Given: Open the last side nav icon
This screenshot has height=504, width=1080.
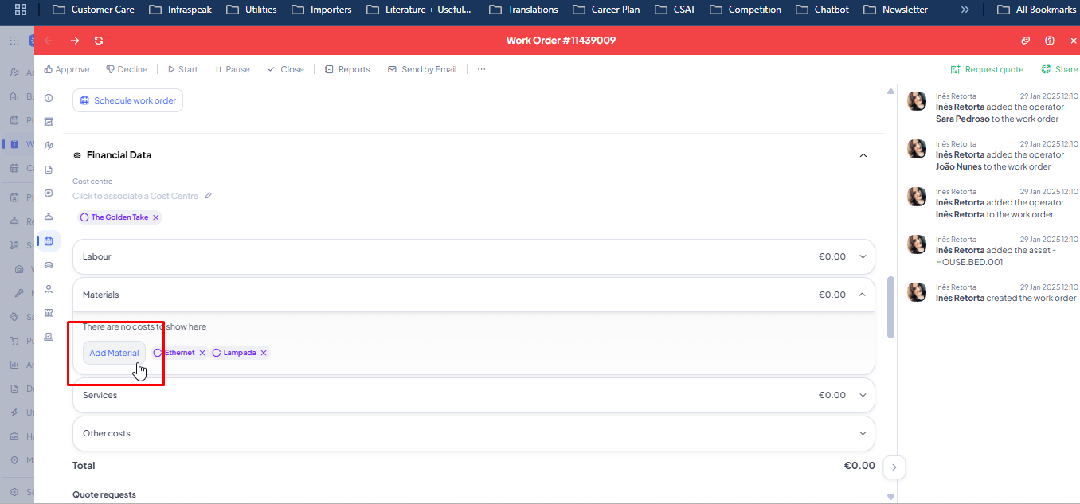Looking at the screenshot, I should click(49, 337).
